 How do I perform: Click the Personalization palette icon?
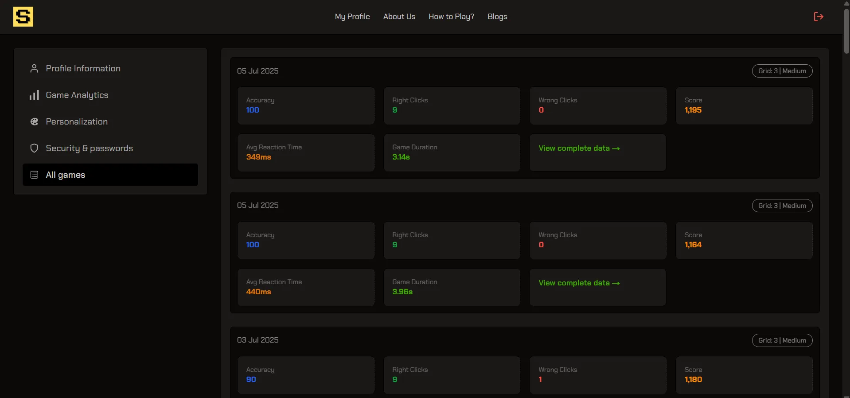(x=34, y=121)
